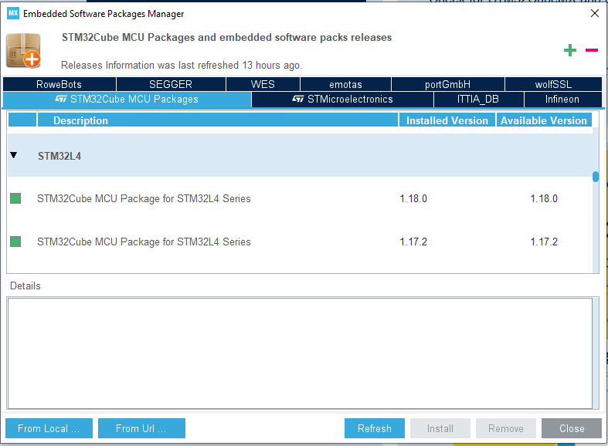Click the package list scrollbar thumb

point(596,177)
